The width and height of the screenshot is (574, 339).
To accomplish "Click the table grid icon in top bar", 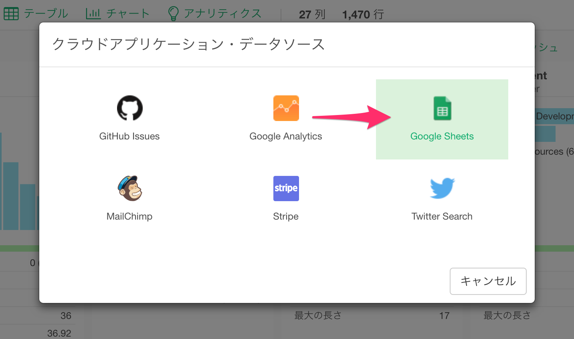I will pyautogui.click(x=11, y=14).
